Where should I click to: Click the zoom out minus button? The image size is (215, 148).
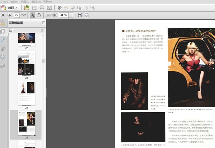pyautogui.click(x=48, y=15)
